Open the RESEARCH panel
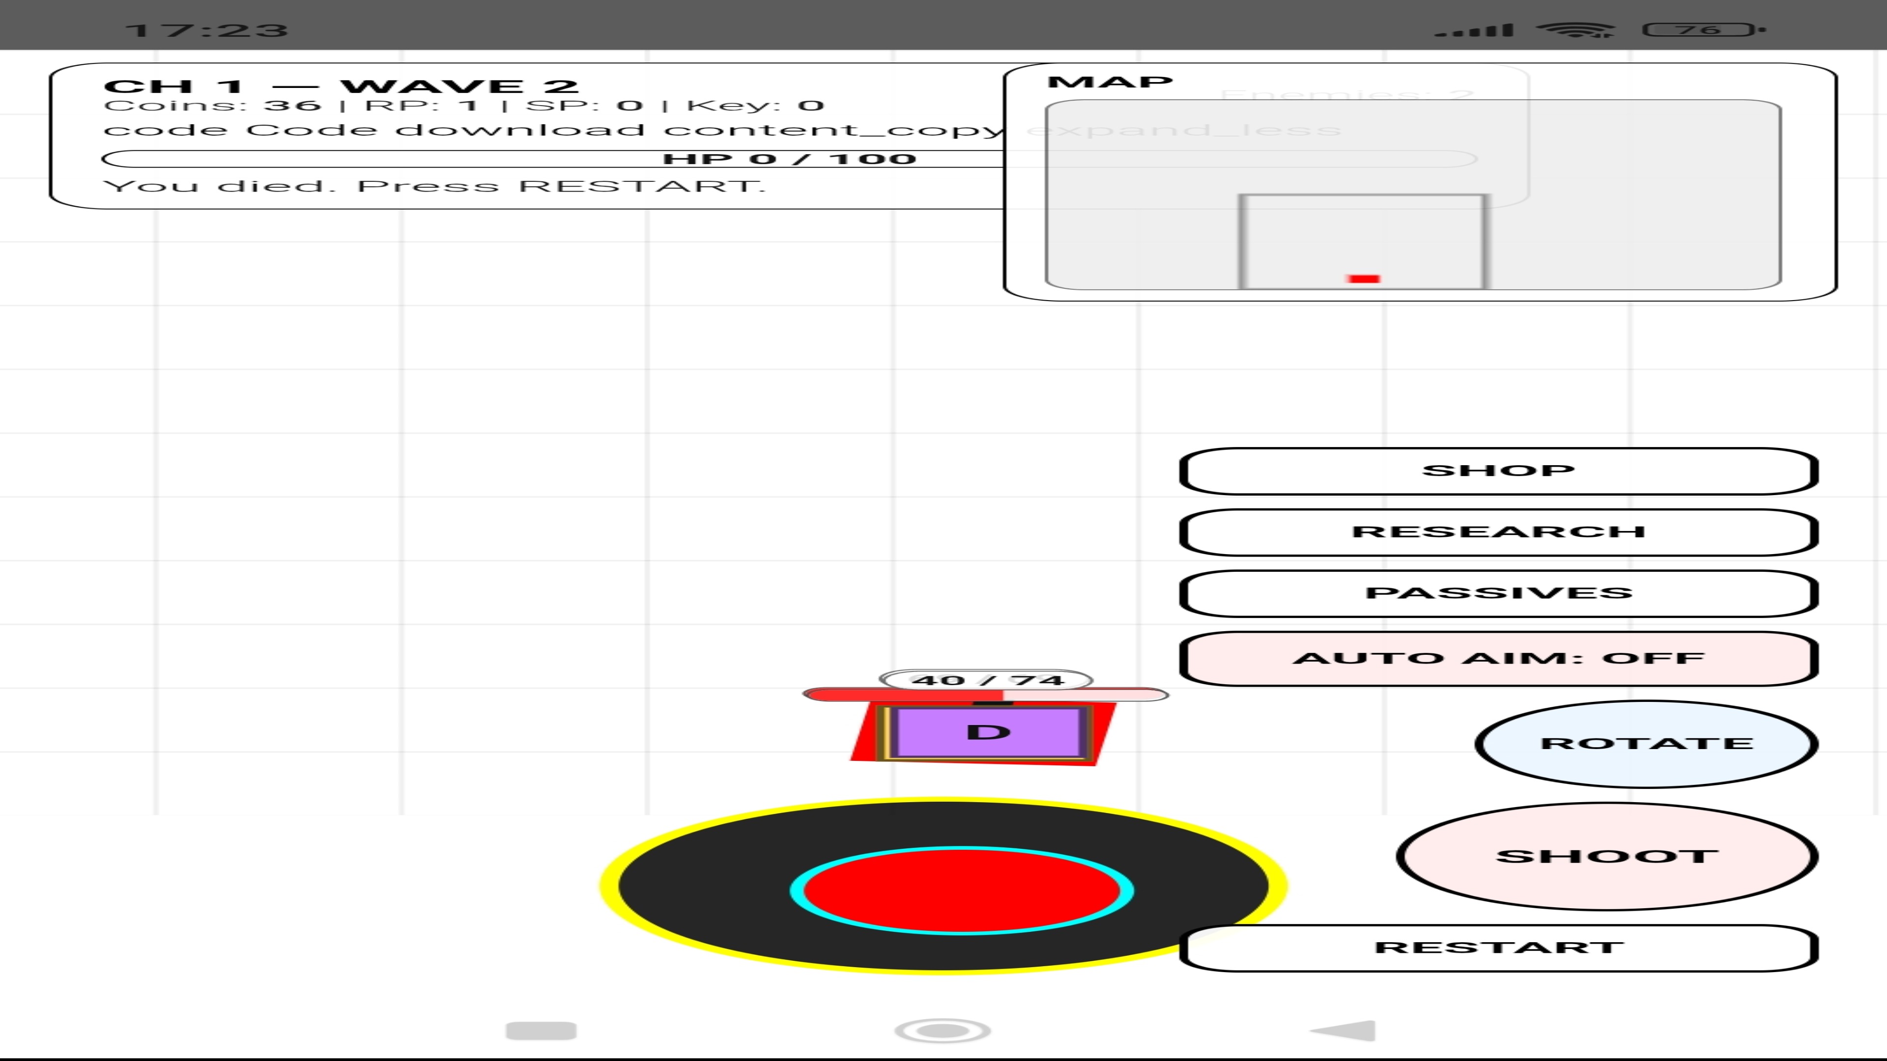The height and width of the screenshot is (1061, 1887). 1498,532
